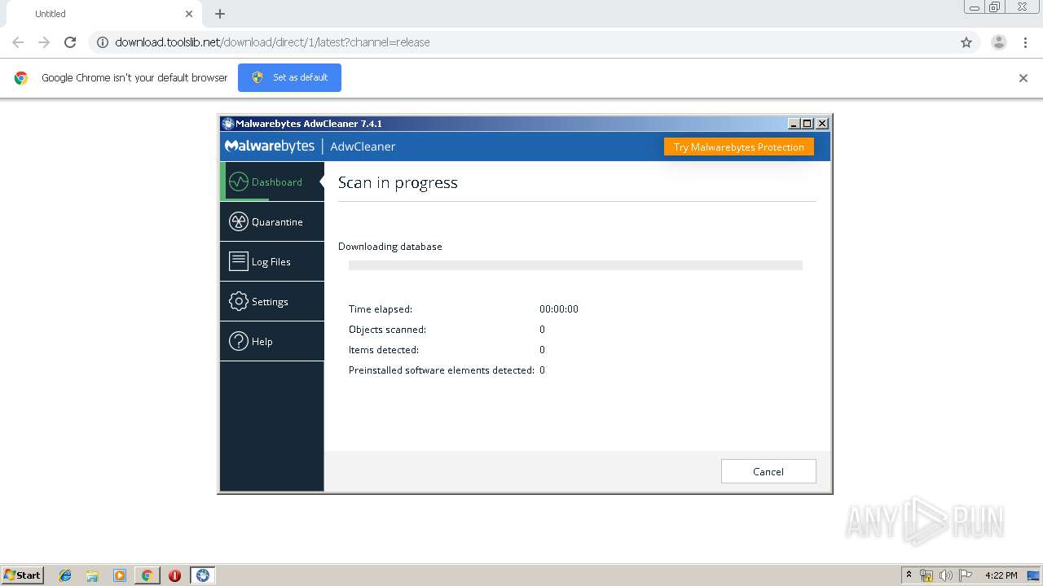Click Preinstalled software elements detected label
1043x586 pixels.
442,370
